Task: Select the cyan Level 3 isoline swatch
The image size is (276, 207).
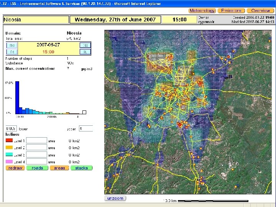Action: 9,154
